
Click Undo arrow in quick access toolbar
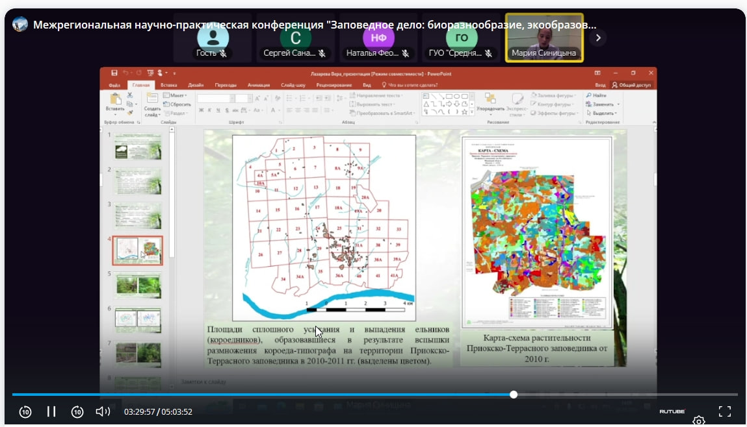125,73
